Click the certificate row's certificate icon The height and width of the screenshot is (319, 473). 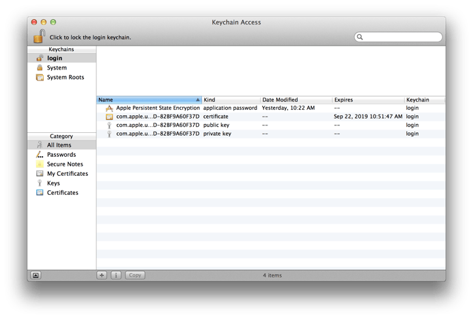click(x=109, y=117)
